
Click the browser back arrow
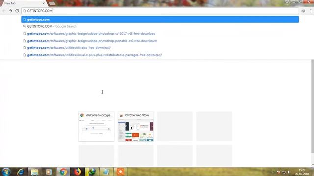(4, 11)
